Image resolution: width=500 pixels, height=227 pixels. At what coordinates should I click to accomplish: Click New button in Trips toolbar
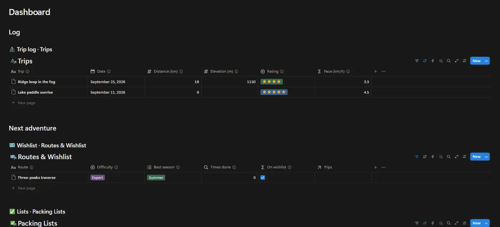coord(477,61)
